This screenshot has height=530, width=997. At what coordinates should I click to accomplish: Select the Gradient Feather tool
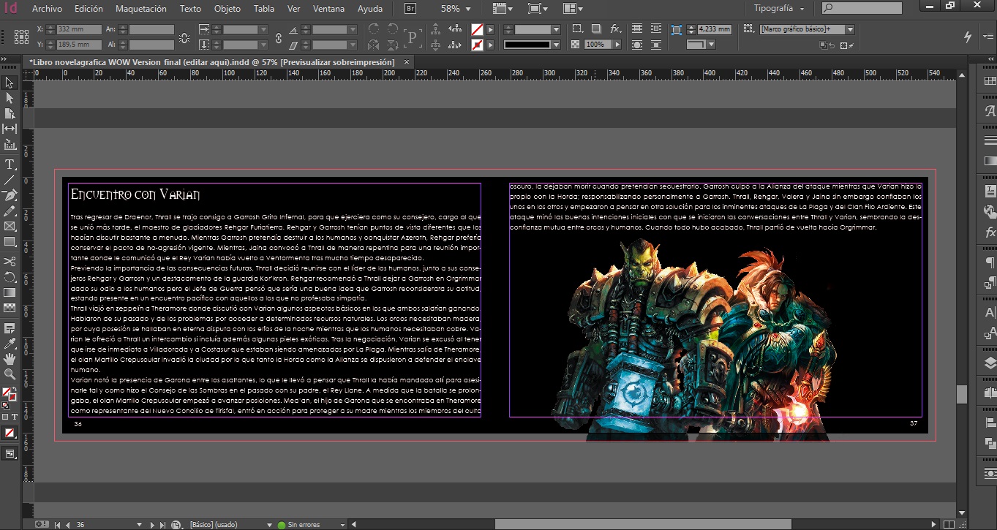coord(10,308)
